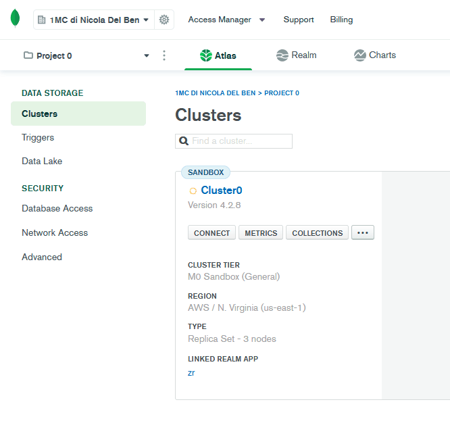The image size is (450, 423).
Task: Click the CLUSTER TIER label
Action: 214,265
